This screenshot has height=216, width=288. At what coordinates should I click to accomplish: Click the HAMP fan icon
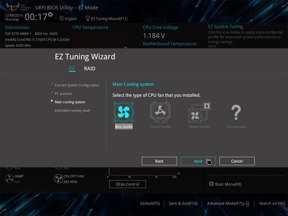(9, 179)
